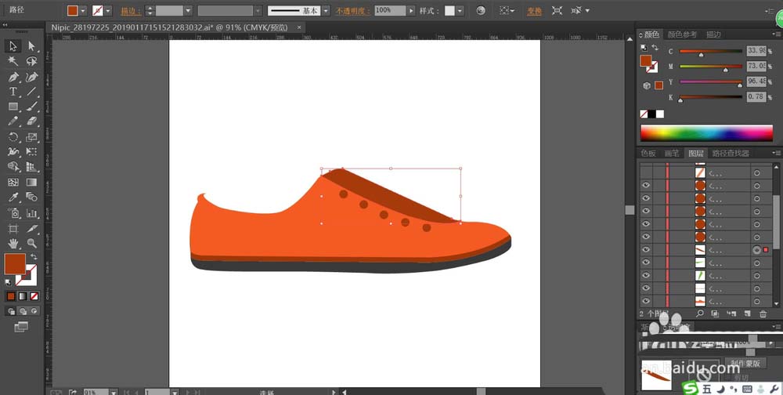Viewport: 783px width, 395px height.
Task: Switch to the 路径查找器 tab
Action: [x=730, y=154]
